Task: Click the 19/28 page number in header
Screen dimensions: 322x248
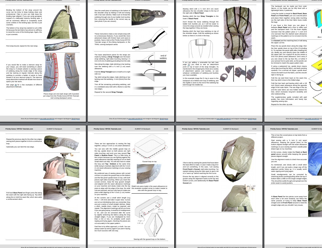Action: [x=78, y=129]
